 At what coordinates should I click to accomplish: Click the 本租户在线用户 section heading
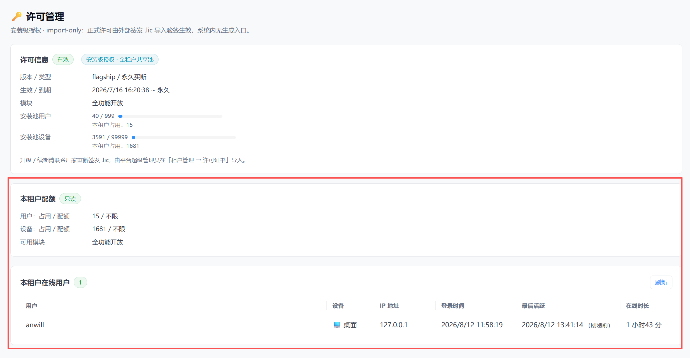point(45,283)
